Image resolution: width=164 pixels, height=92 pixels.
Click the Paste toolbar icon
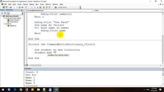pyautogui.click(x=19, y=7)
